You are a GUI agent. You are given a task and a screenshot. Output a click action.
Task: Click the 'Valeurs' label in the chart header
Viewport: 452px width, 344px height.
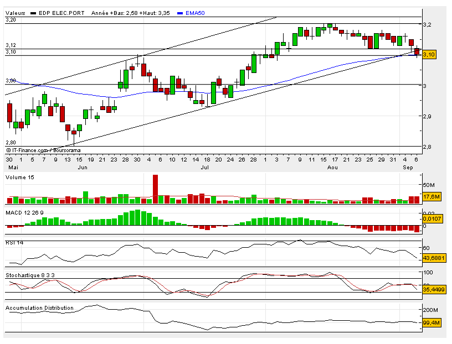(x=16, y=13)
